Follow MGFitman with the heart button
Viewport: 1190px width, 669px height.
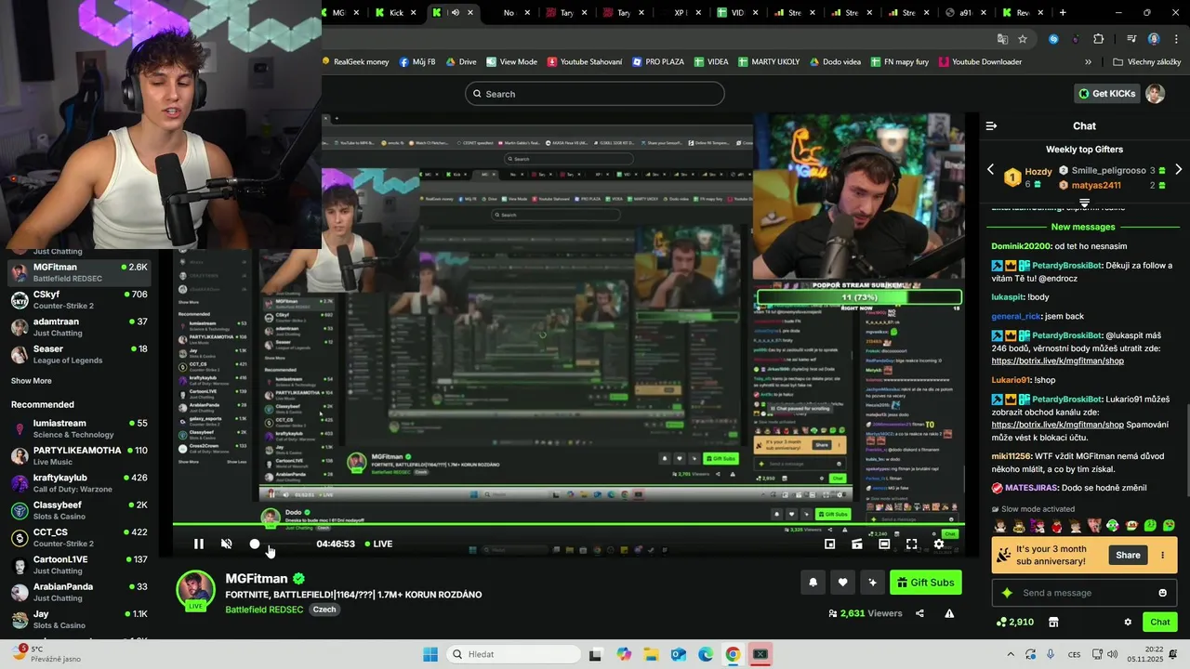[x=842, y=583]
